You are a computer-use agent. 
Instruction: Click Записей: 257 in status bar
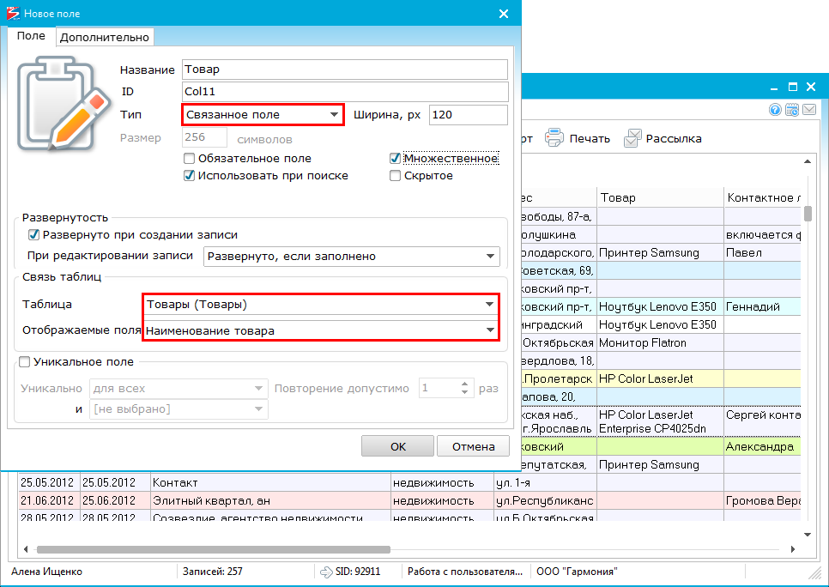click(x=213, y=572)
